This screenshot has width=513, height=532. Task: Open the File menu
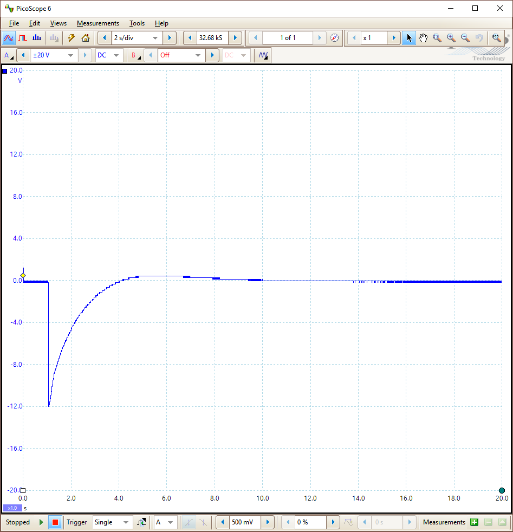tap(14, 23)
